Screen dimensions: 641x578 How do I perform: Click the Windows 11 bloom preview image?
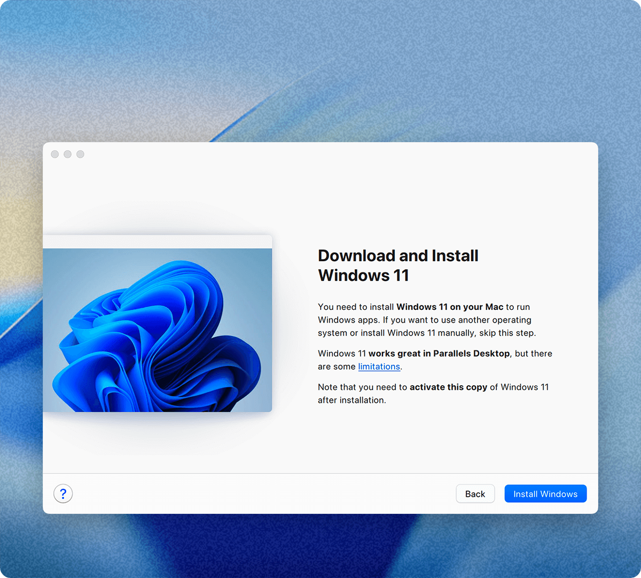(158, 329)
